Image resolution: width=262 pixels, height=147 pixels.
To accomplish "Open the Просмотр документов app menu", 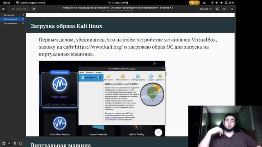I will pyautogui.click(x=30, y=3).
